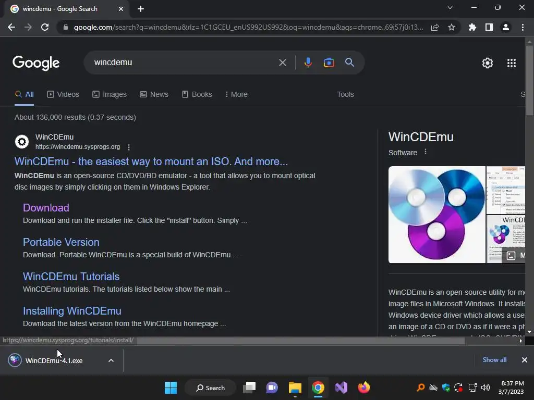Open Firefox from the taskbar

pyautogui.click(x=363, y=387)
